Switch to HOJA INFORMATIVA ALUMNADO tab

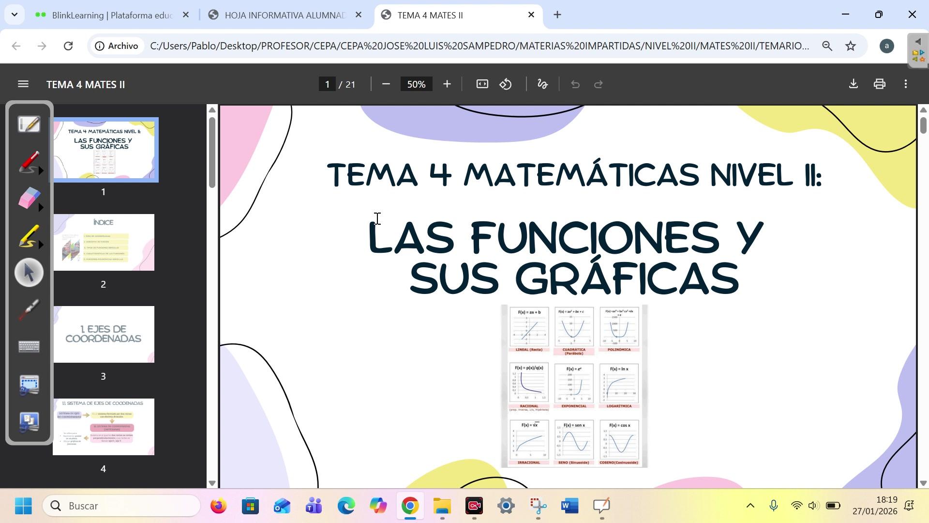coord(285,15)
